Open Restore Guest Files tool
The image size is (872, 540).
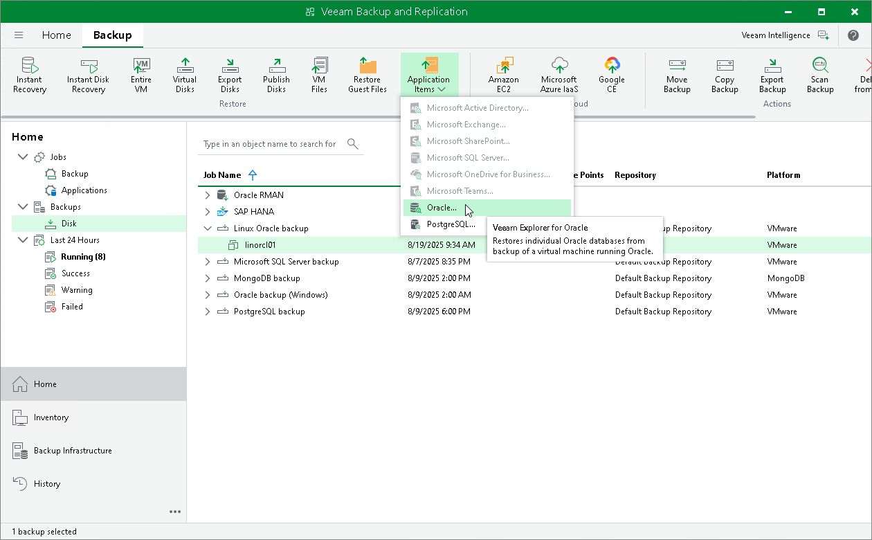pyautogui.click(x=367, y=74)
